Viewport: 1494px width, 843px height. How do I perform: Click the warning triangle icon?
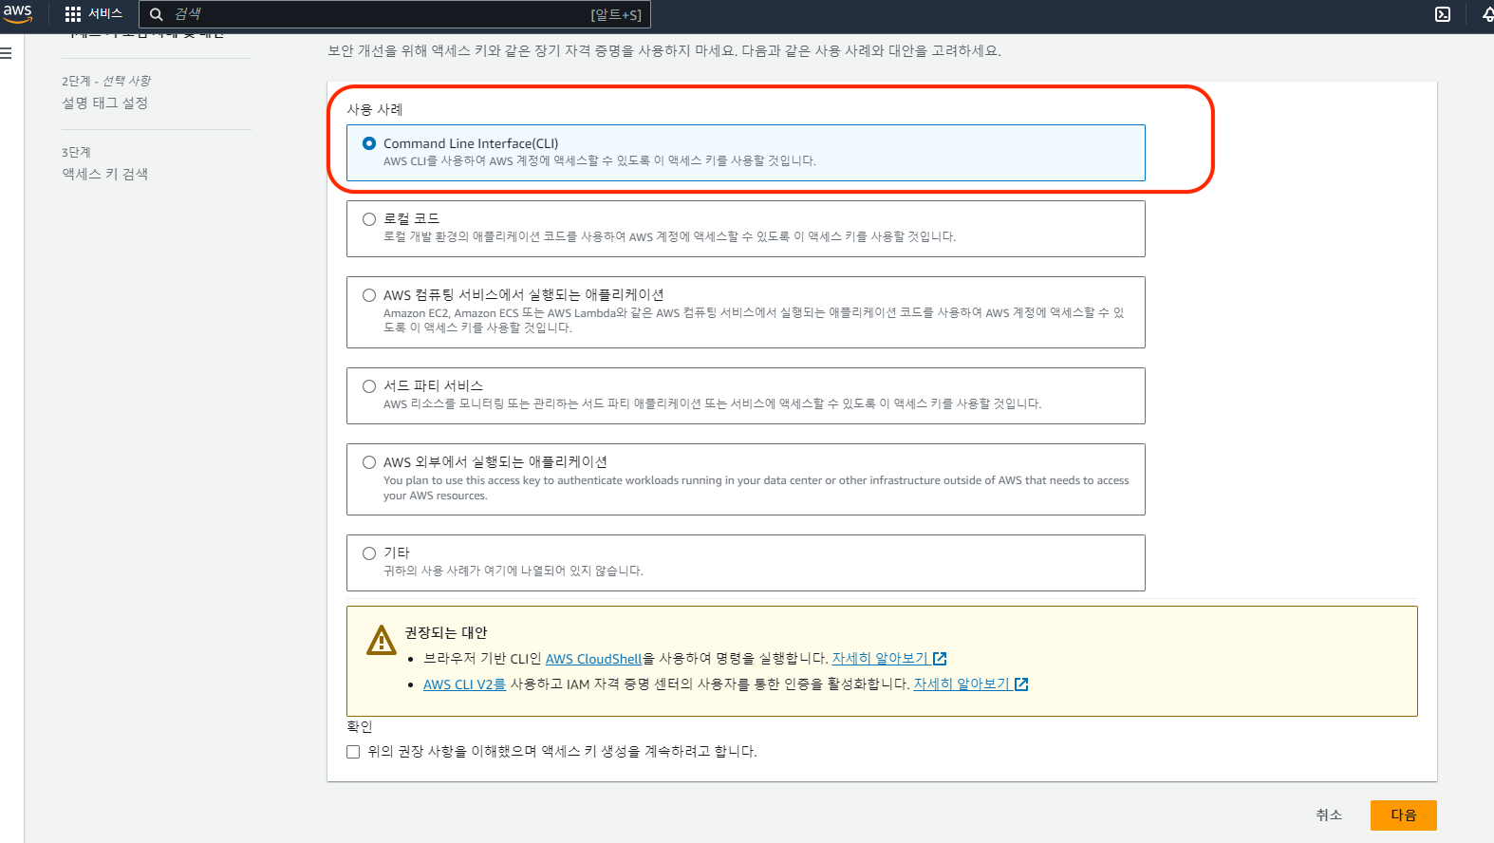click(382, 640)
